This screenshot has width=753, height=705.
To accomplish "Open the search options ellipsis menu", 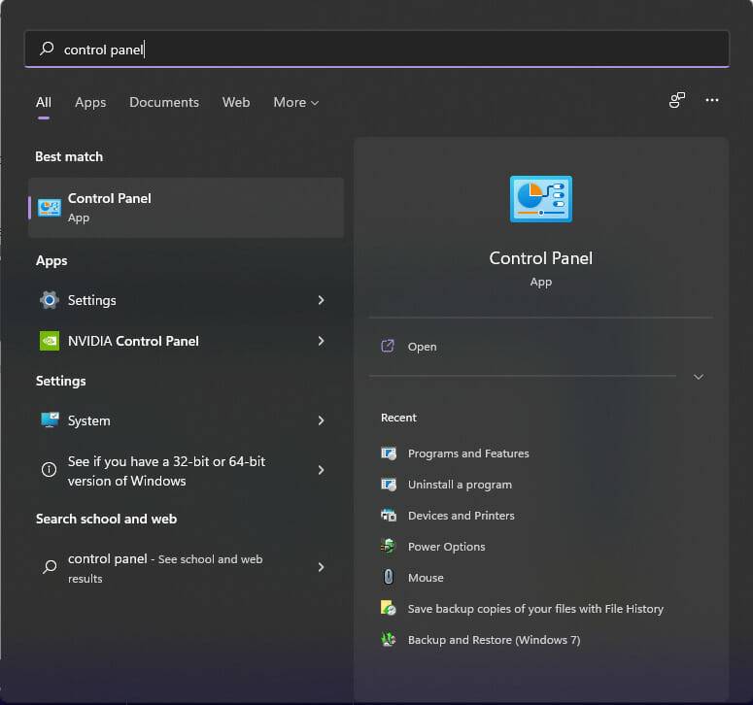I will point(712,100).
